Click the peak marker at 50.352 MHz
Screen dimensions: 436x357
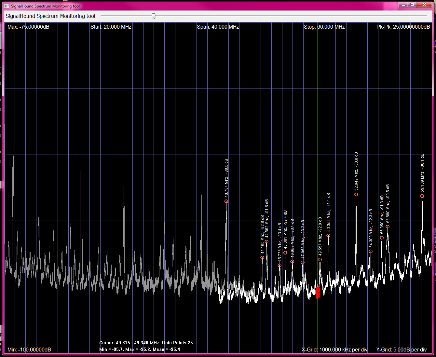[328, 236]
